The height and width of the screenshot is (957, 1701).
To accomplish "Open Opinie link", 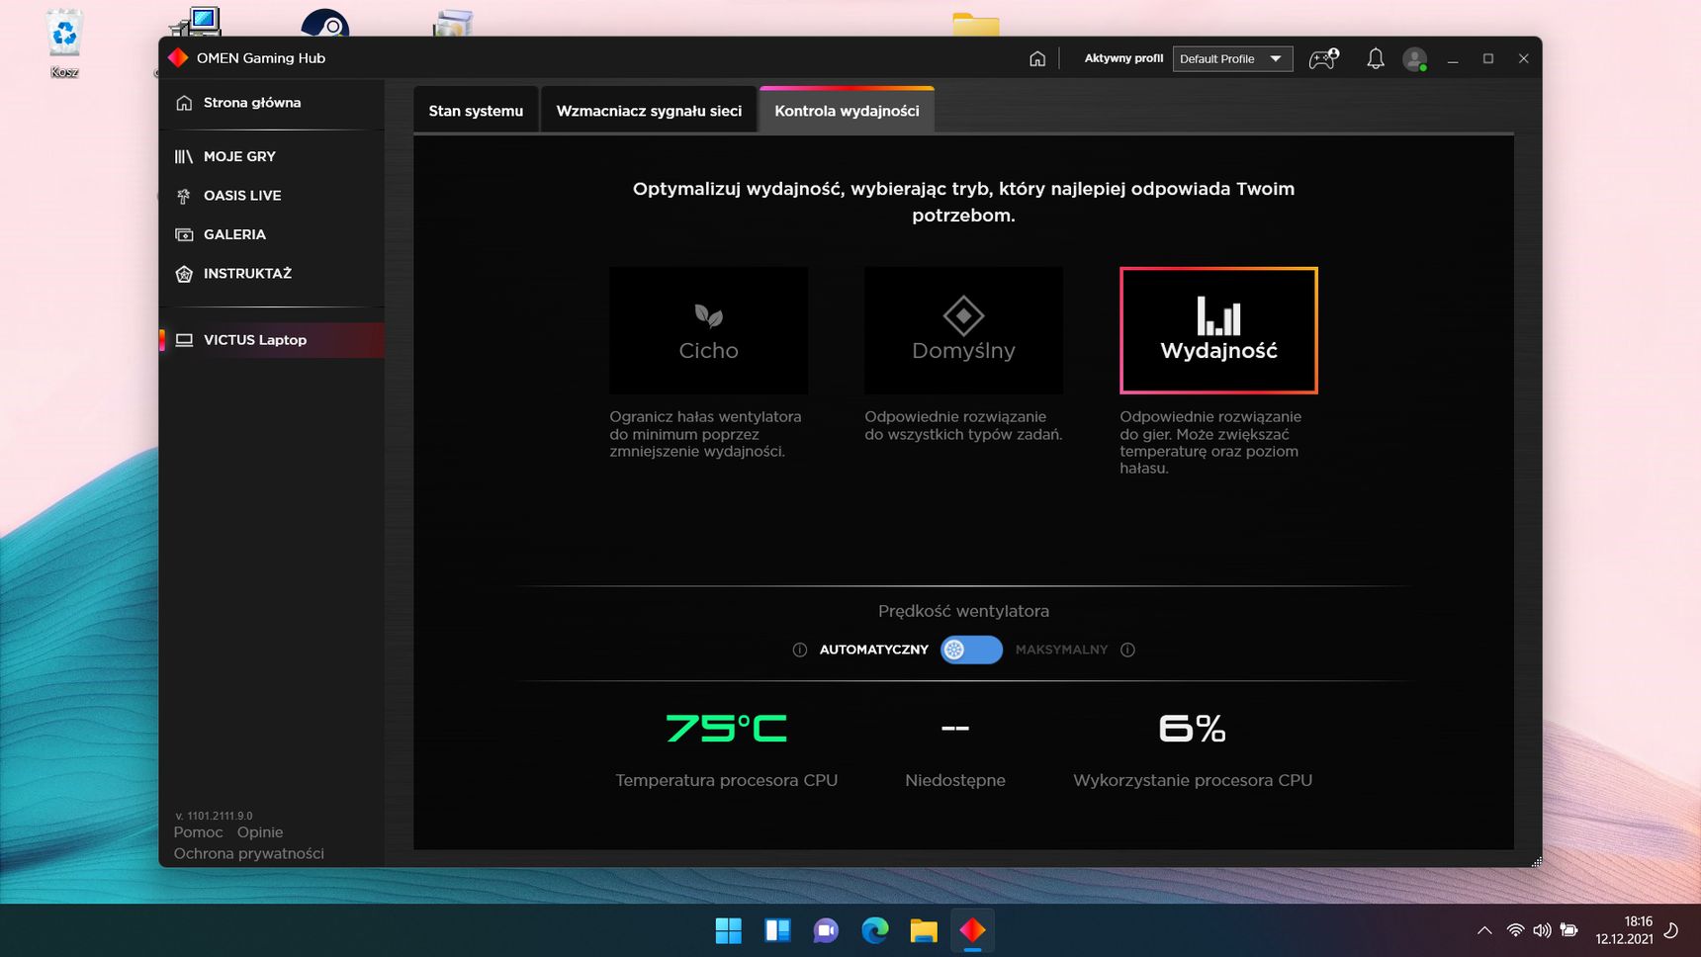I will click(x=260, y=832).
